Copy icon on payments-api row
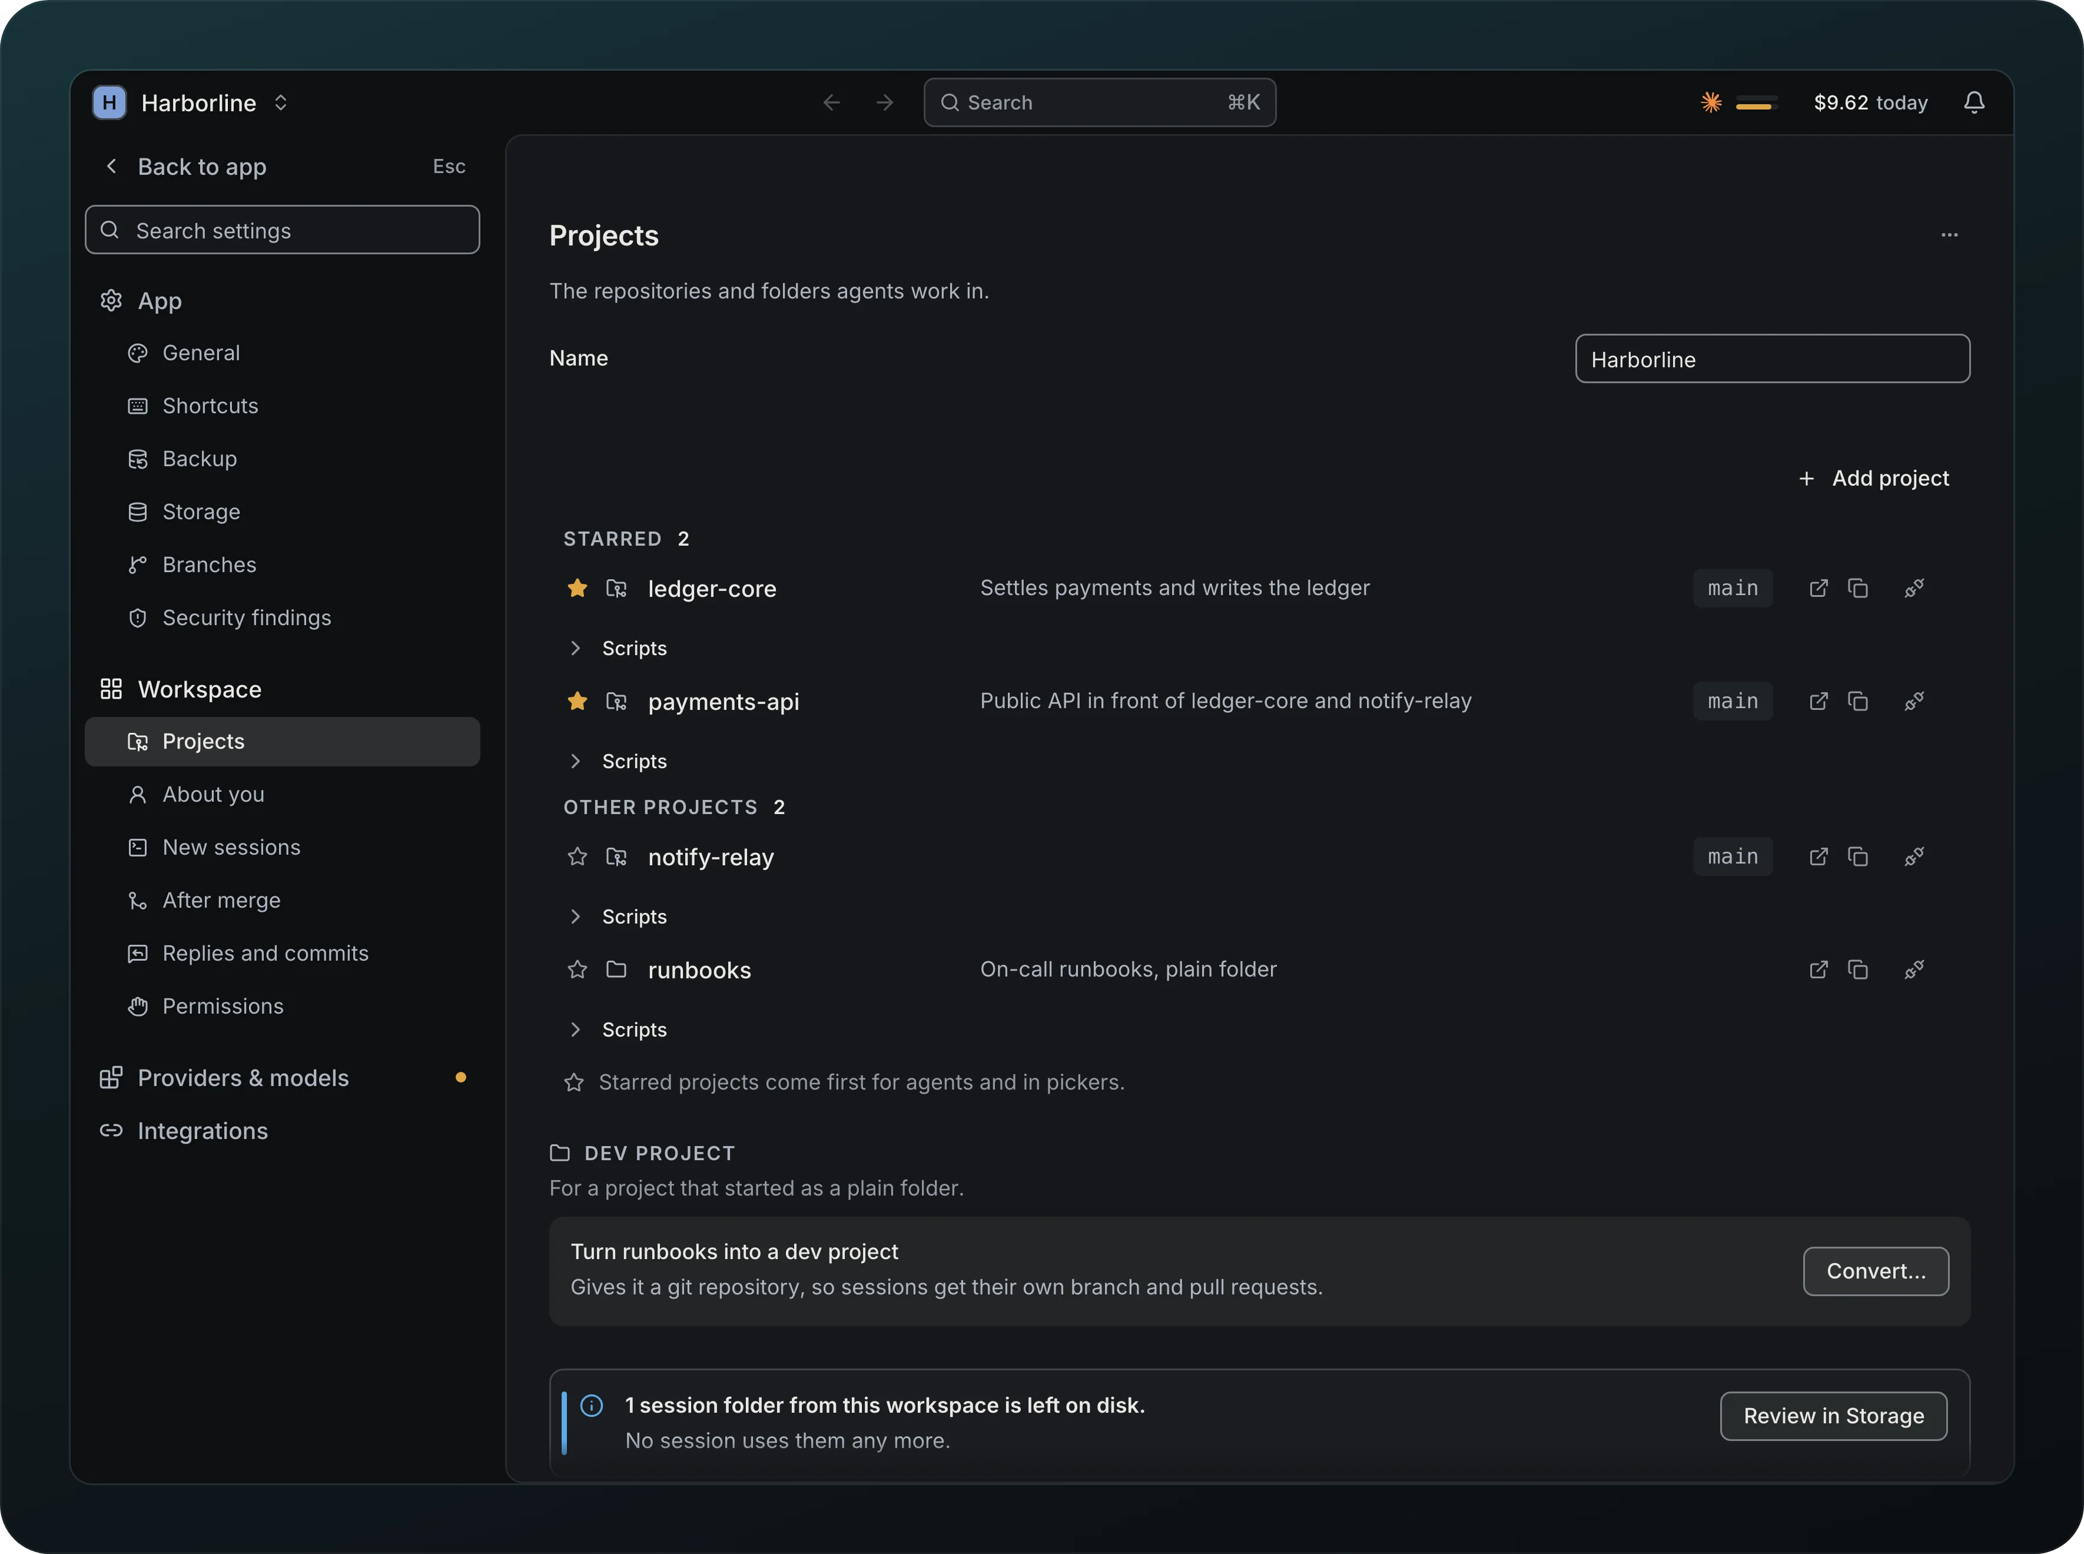The height and width of the screenshot is (1554, 2084). point(1857,701)
